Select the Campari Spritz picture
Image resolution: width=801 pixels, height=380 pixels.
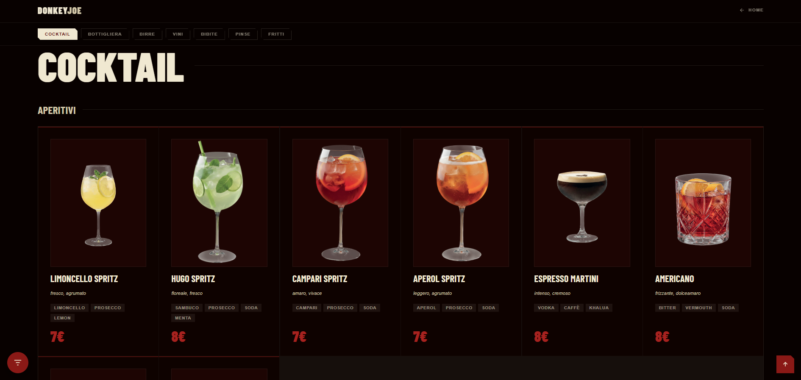tap(340, 203)
